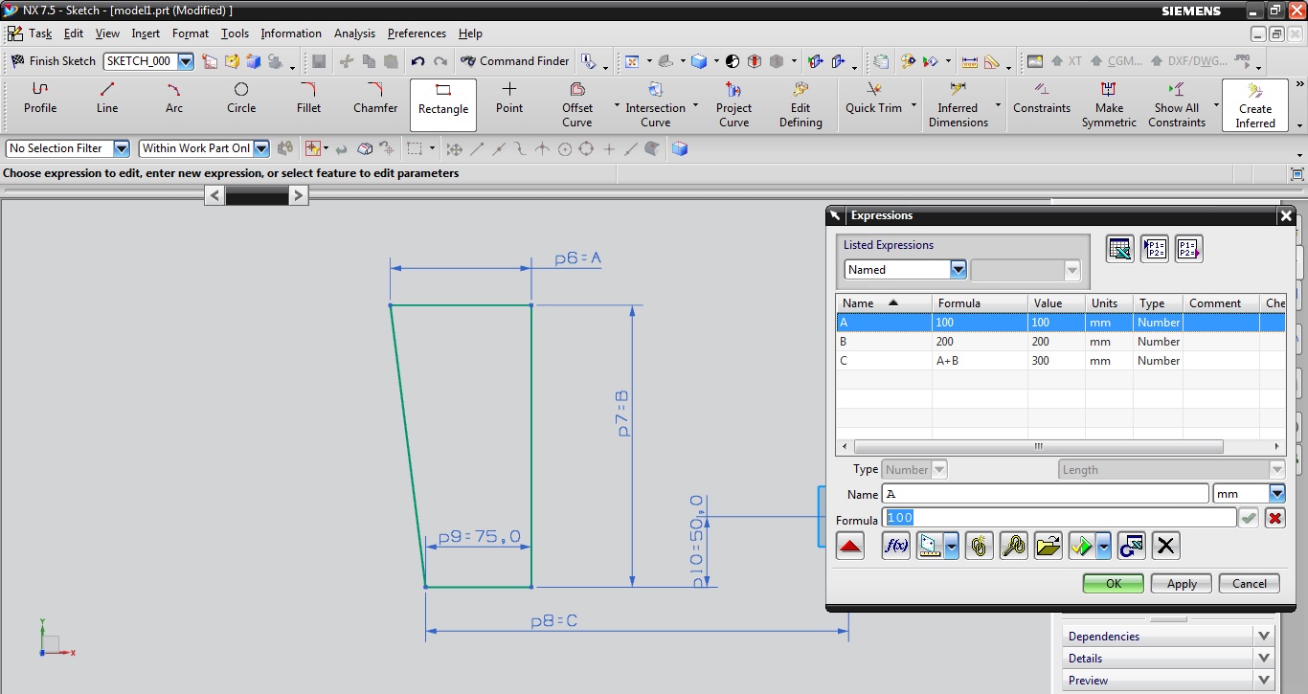
Task: Open the f(x) functions button in Expressions
Action: pos(895,547)
